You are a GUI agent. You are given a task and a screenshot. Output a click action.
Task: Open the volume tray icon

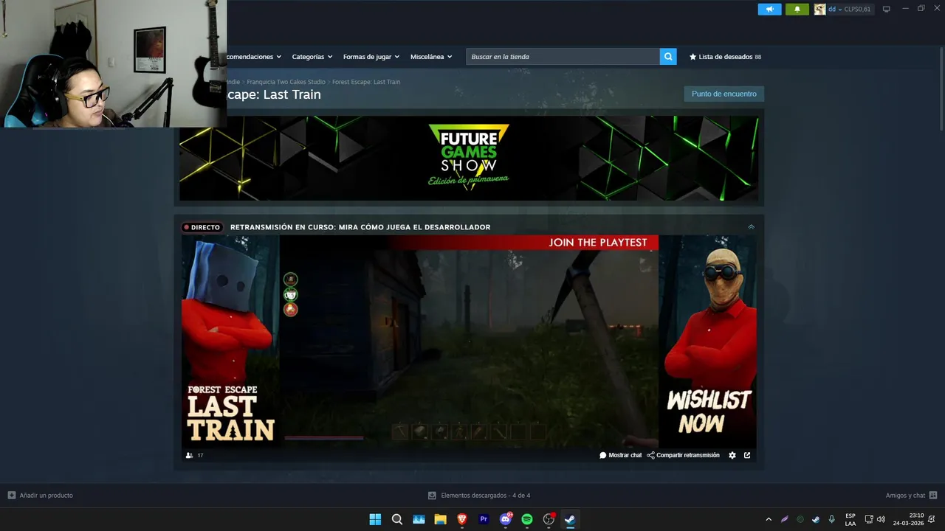881,519
